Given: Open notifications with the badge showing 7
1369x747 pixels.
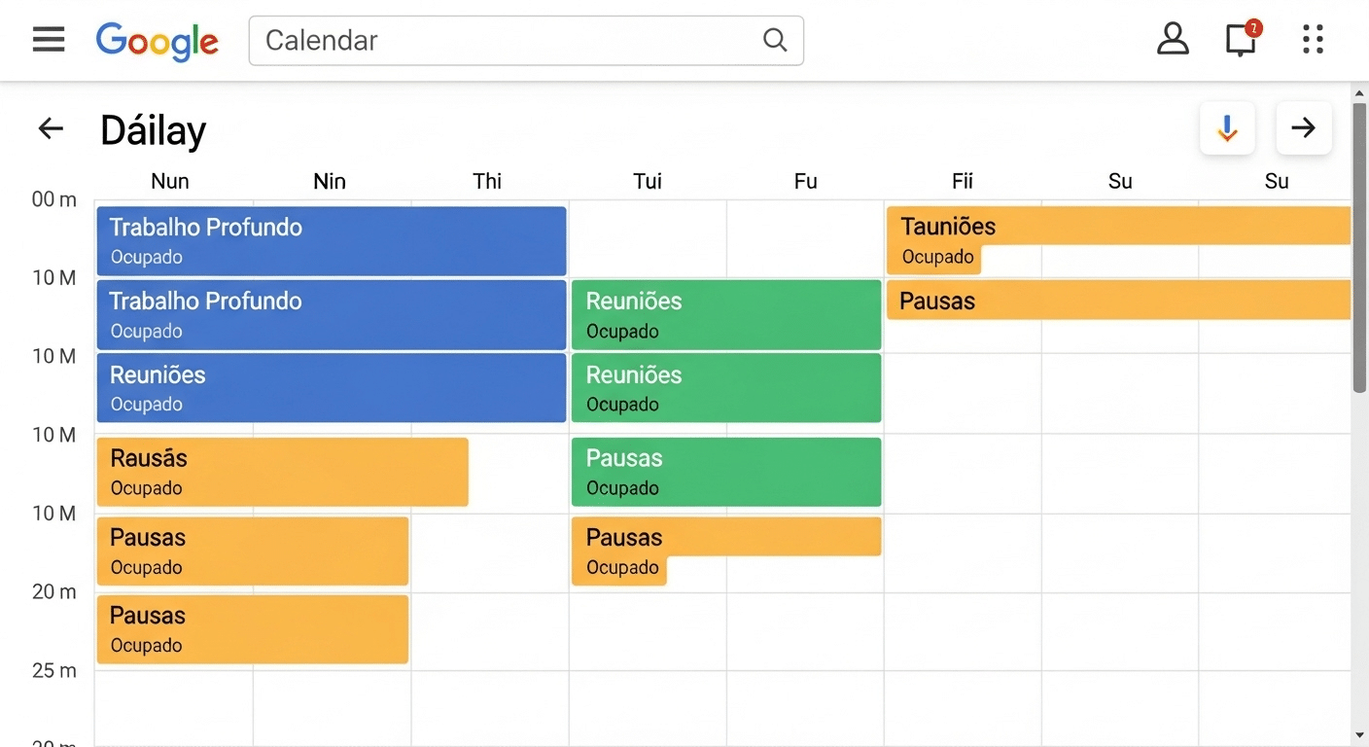Looking at the screenshot, I should (1241, 41).
